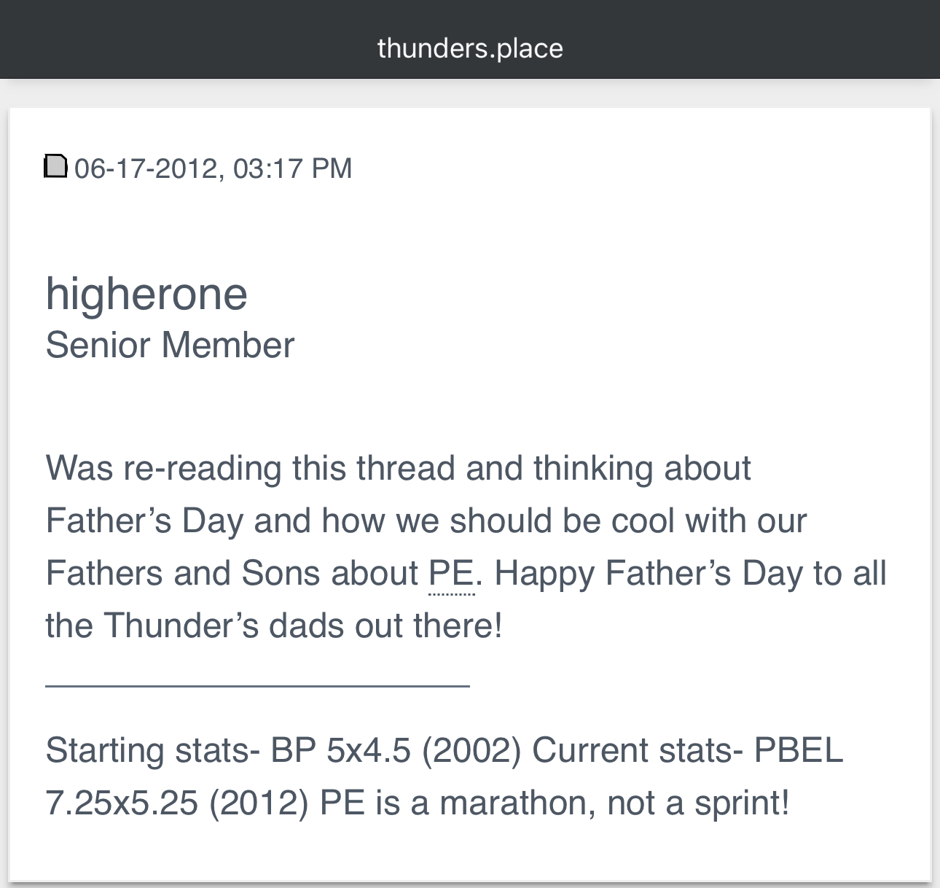Click the 'Starting stats- BP 5x4.5' text
This screenshot has width=940, height=888.
pos(228,750)
